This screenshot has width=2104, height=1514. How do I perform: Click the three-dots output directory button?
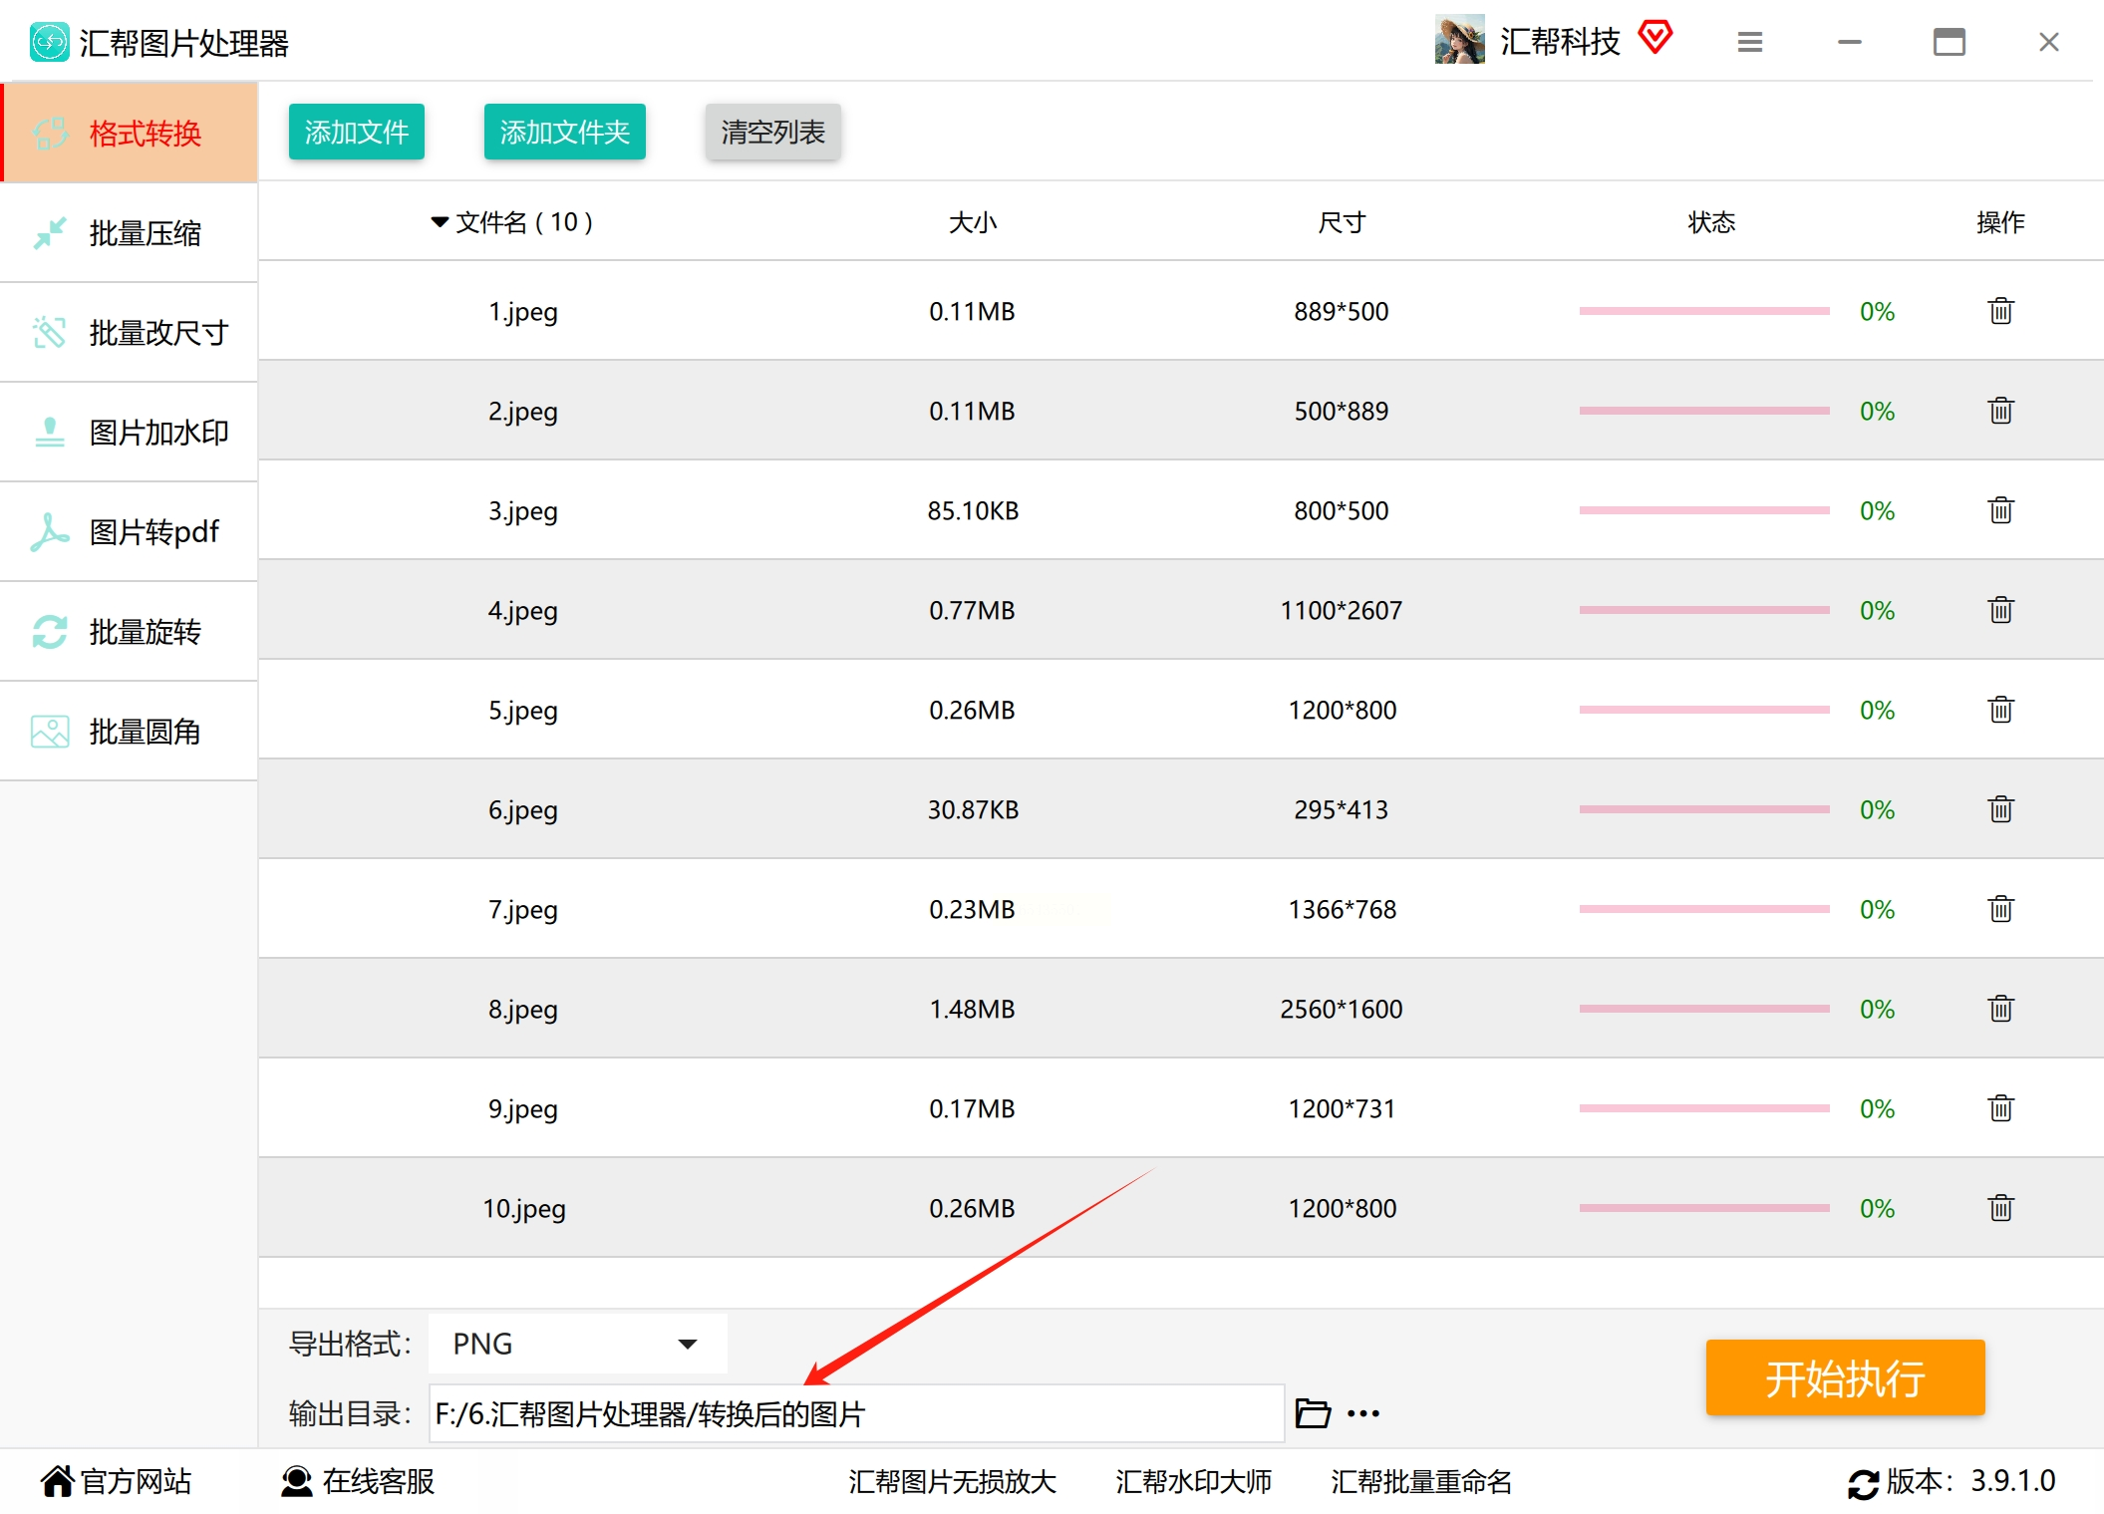click(1363, 1413)
